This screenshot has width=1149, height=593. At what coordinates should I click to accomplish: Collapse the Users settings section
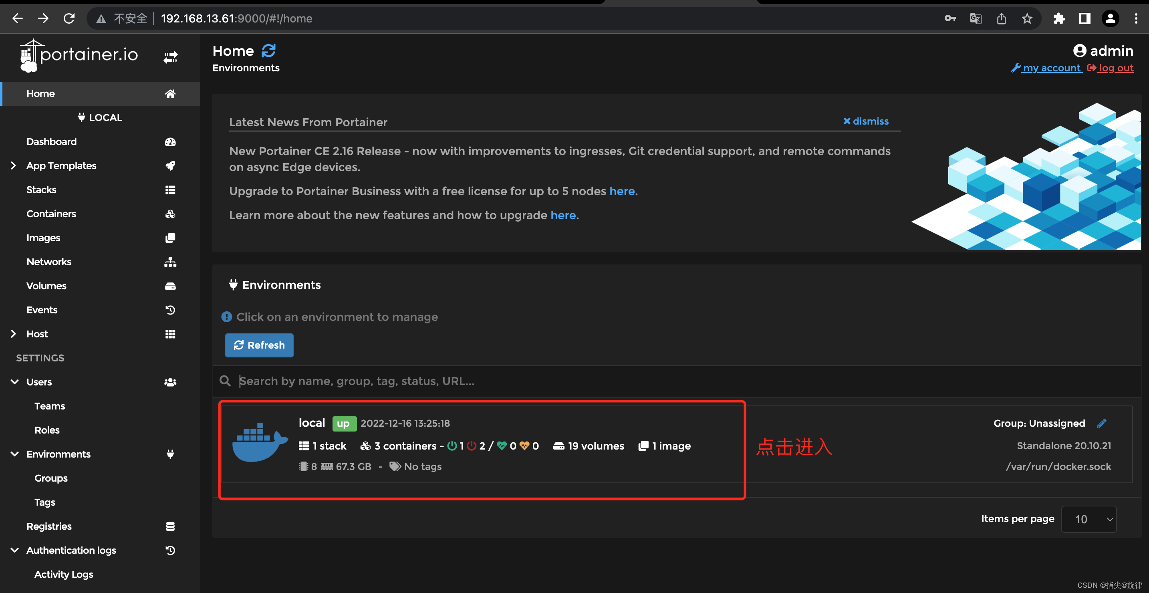tap(15, 382)
